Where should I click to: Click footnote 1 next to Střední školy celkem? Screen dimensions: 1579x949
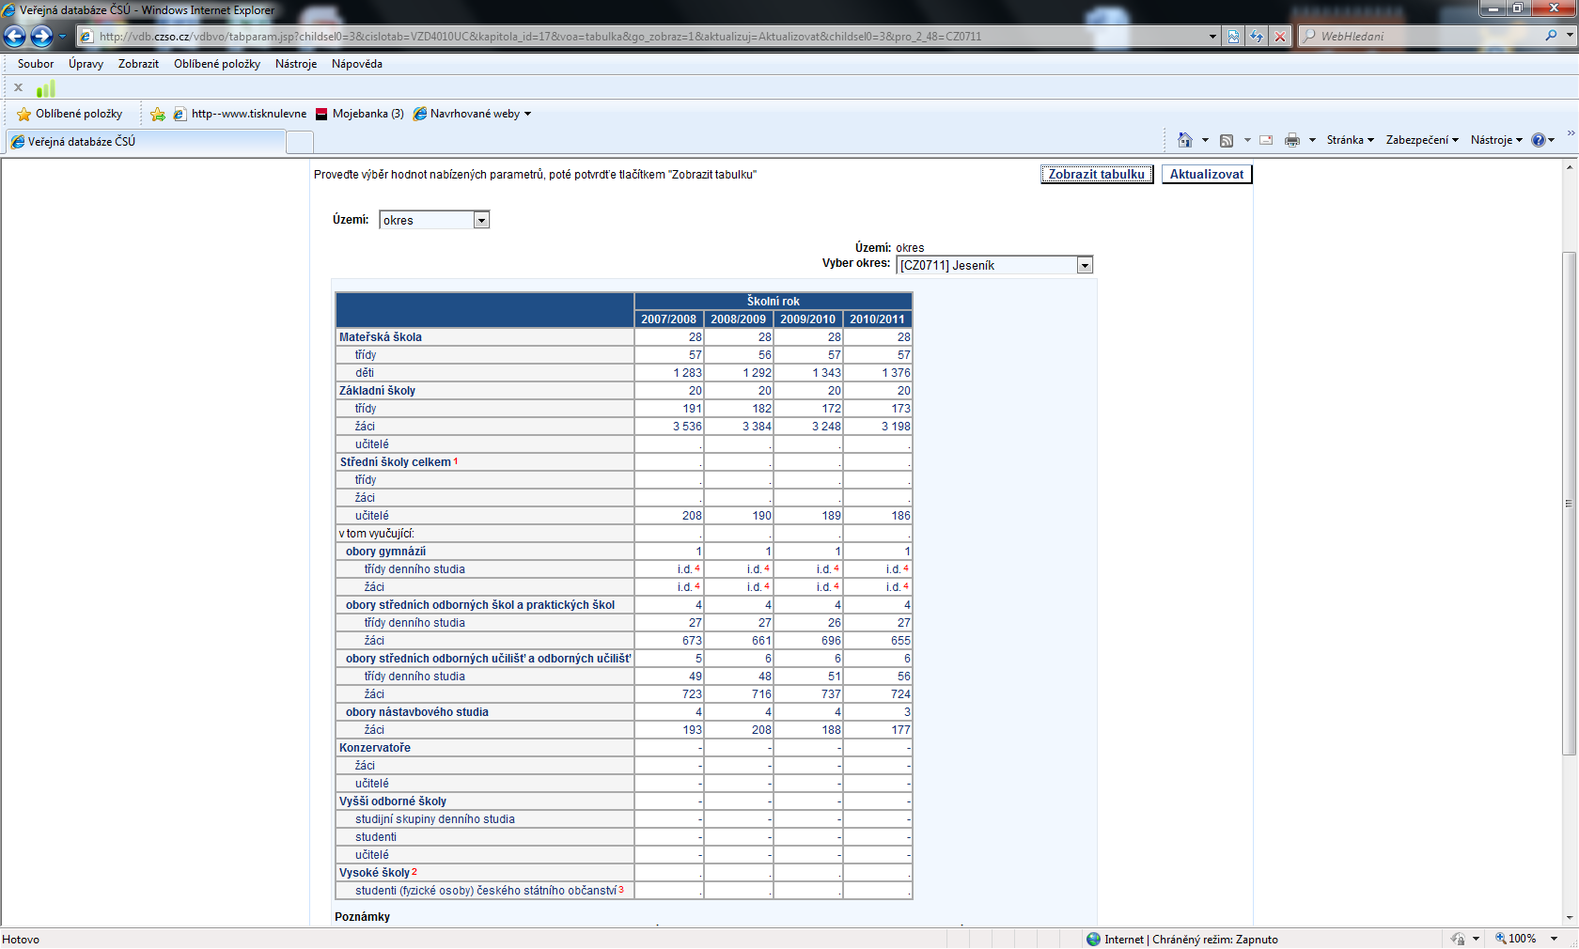(456, 460)
